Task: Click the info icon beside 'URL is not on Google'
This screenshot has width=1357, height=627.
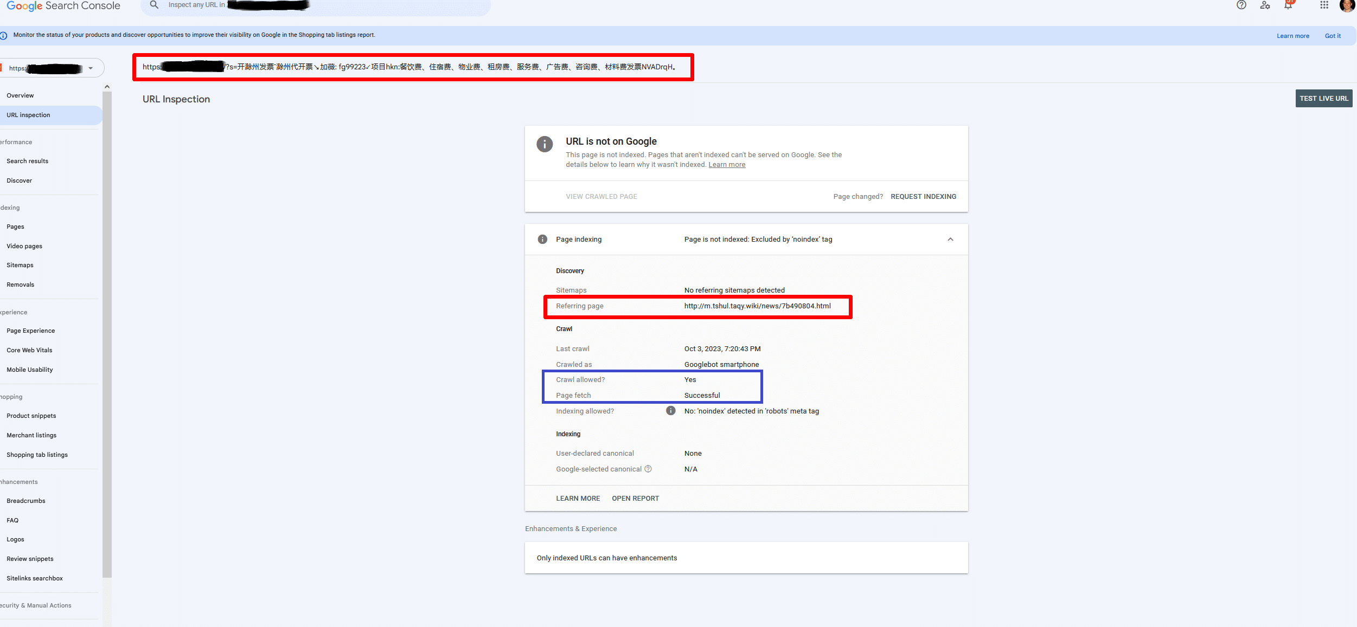Action: click(545, 144)
